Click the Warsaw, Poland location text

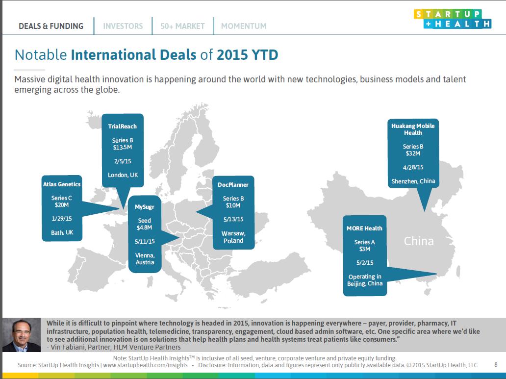[233, 237]
